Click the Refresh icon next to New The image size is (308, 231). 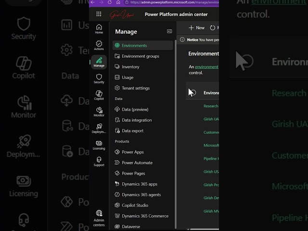(212, 28)
